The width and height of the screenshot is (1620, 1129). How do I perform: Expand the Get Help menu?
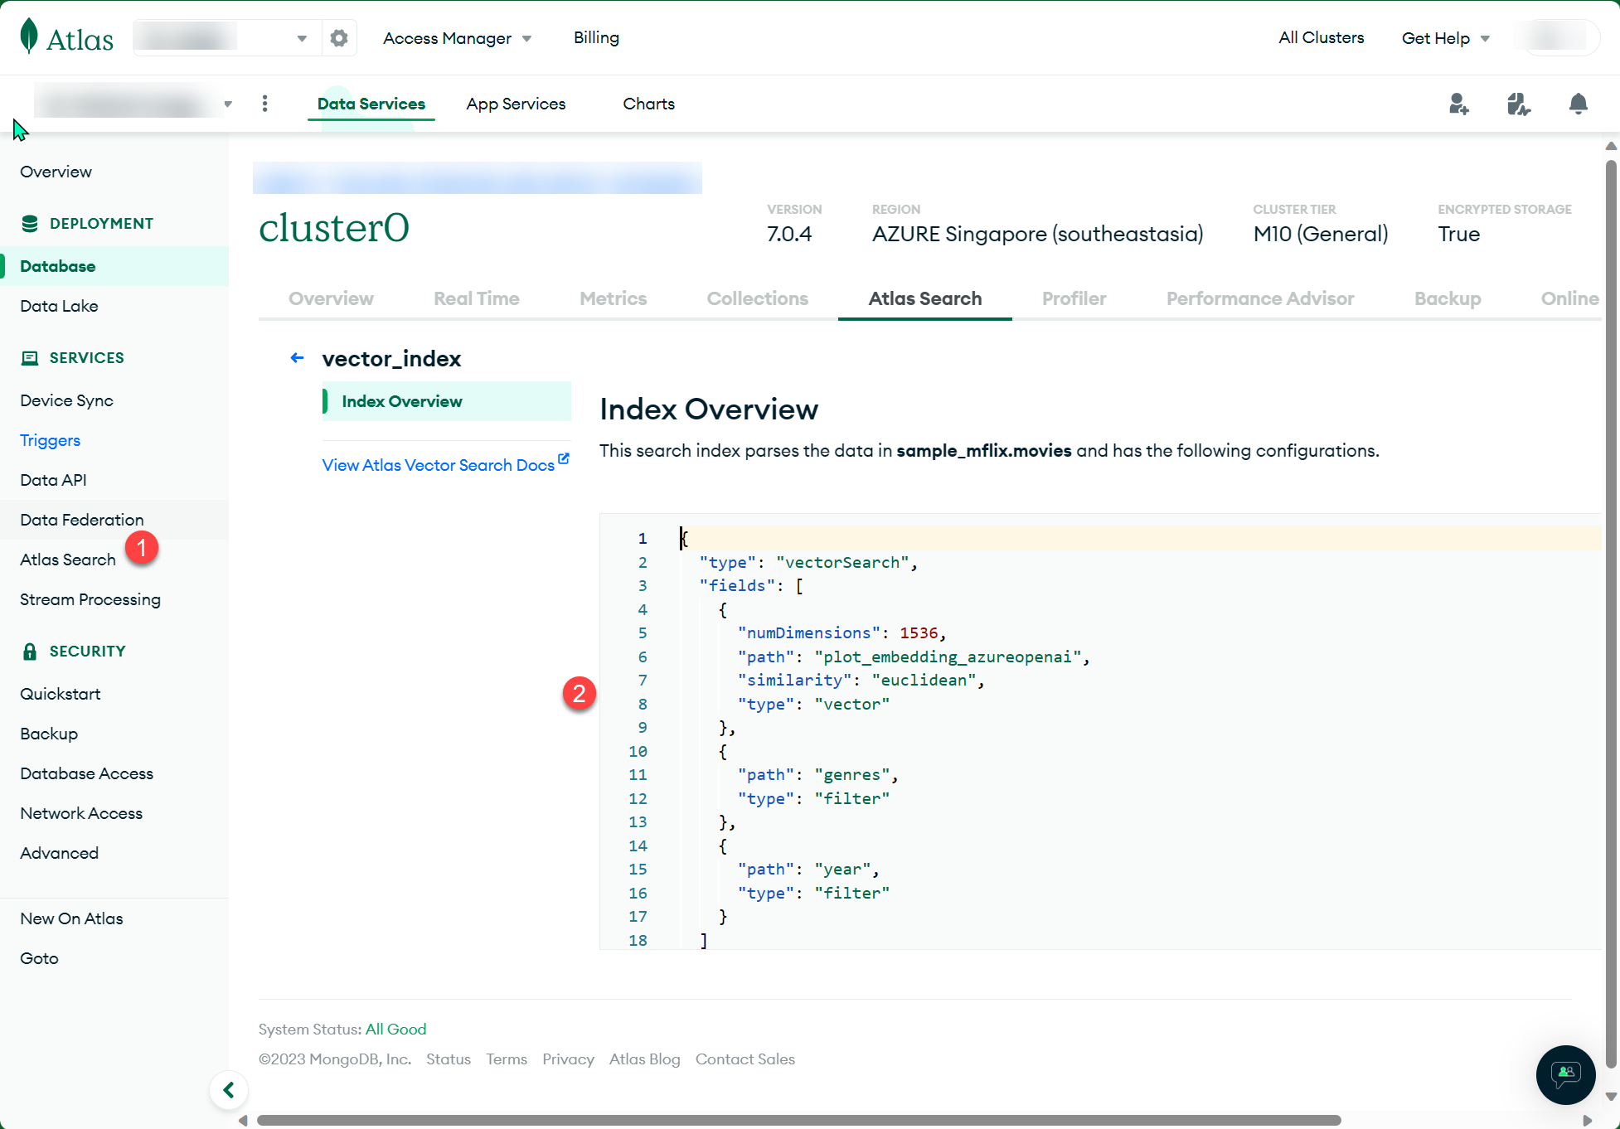click(x=1445, y=38)
